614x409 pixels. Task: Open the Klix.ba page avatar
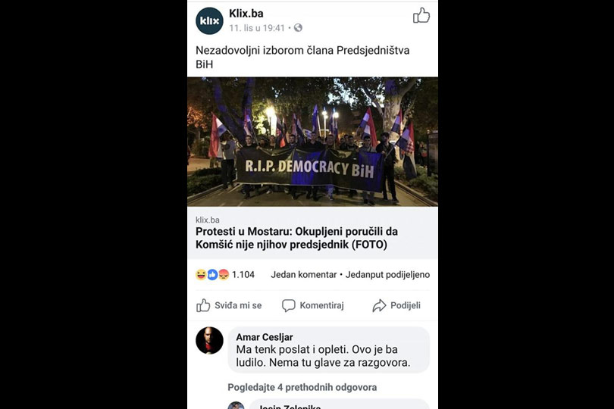[209, 20]
